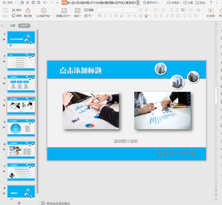Click the 添加图片说明 caption text
This screenshot has height=205, width=222.
tap(125, 141)
